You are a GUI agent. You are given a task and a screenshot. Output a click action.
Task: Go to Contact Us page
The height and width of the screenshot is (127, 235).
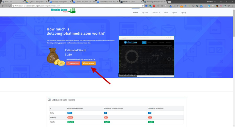156,13
